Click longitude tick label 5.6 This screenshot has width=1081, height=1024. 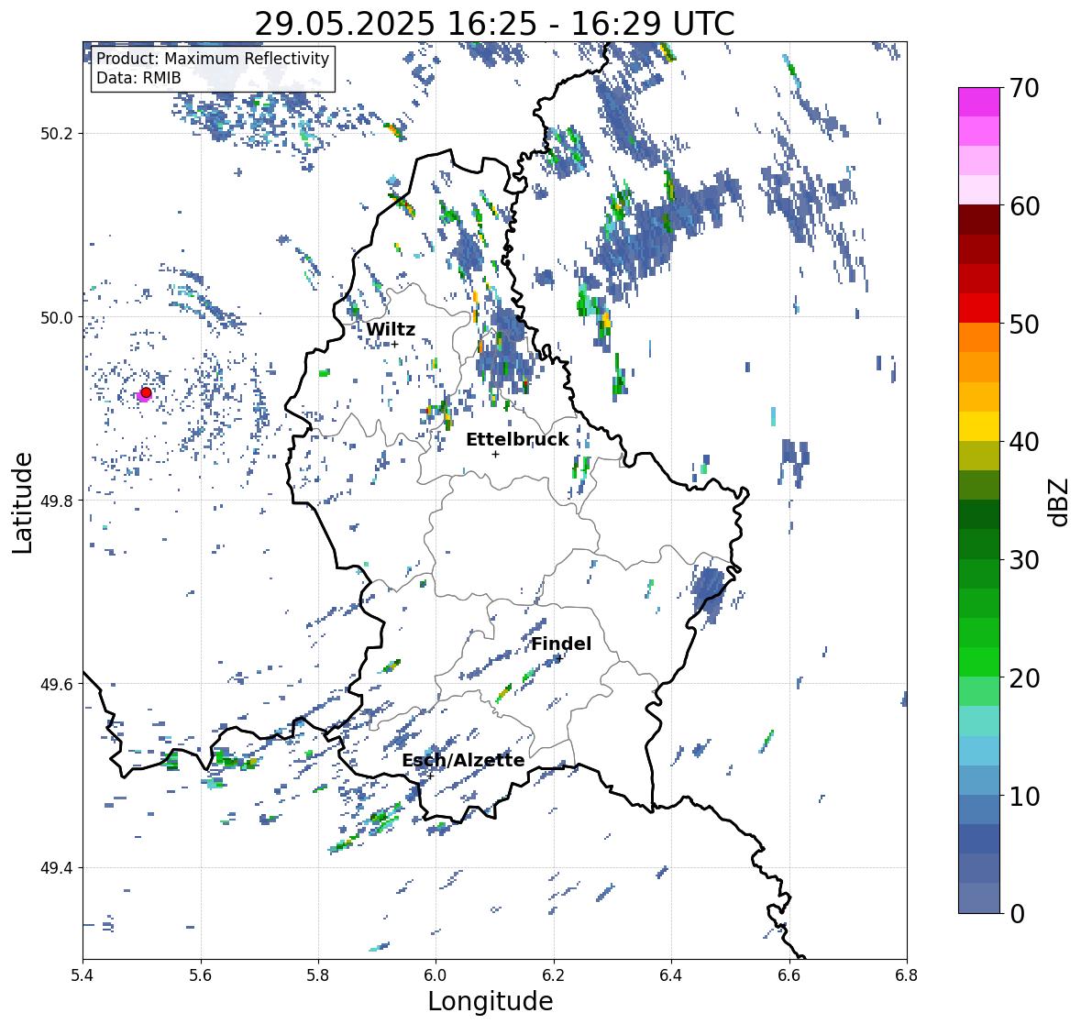coord(201,975)
